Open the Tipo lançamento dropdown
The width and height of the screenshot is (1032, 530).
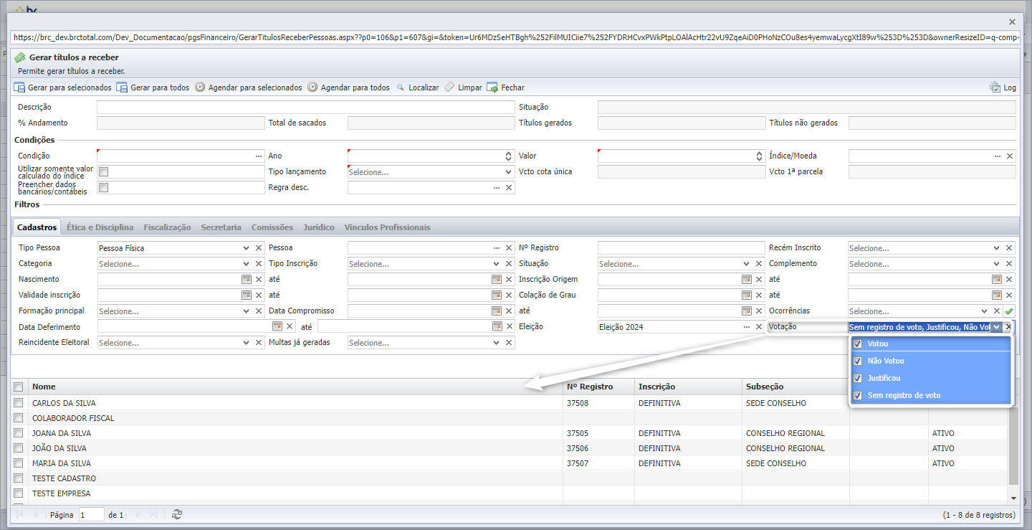point(509,172)
